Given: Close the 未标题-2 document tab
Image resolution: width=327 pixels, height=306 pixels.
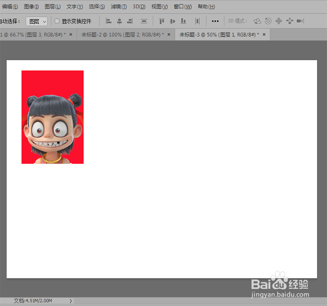Looking at the screenshot, I should click(169, 34).
